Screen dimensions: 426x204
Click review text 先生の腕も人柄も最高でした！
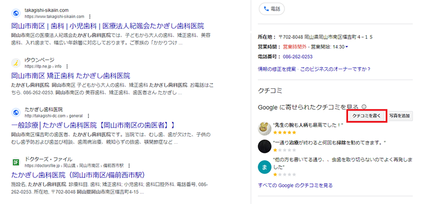(308, 125)
